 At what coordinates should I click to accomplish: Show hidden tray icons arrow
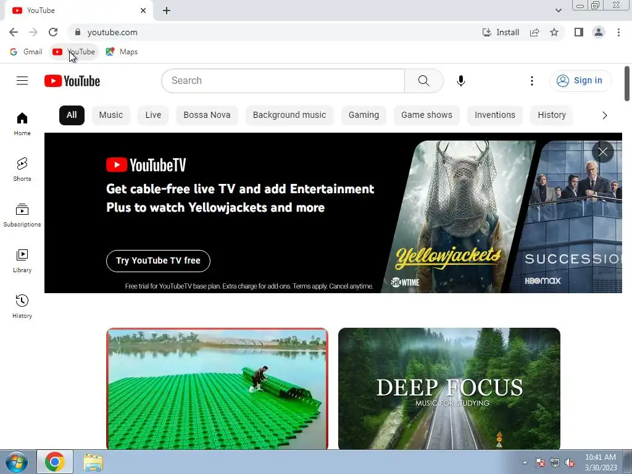pyautogui.click(x=525, y=462)
